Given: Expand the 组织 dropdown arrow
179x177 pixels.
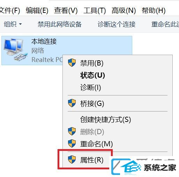Looking at the screenshot, I should 20,24.
